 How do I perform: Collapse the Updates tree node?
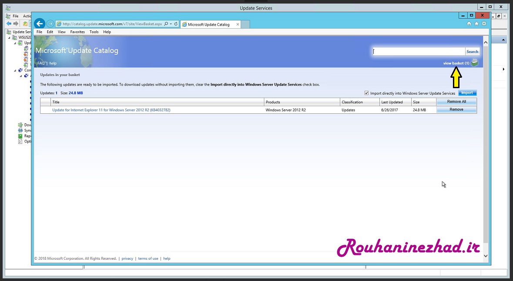15,43
